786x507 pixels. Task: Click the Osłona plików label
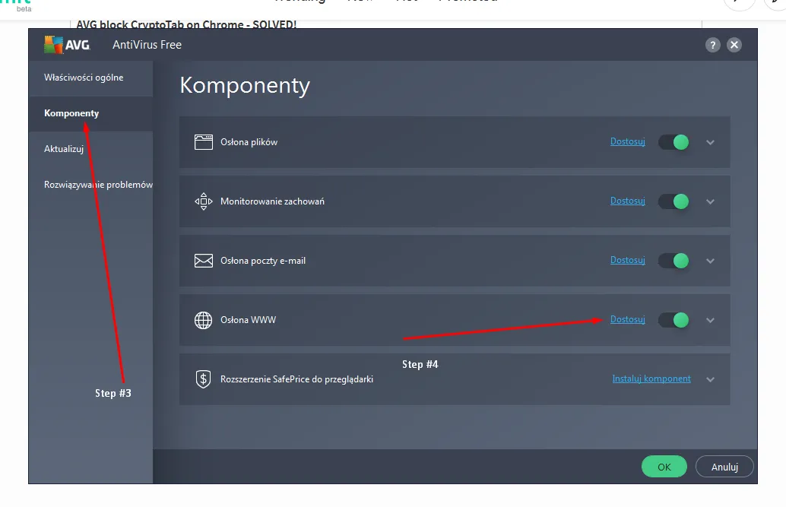click(x=249, y=142)
